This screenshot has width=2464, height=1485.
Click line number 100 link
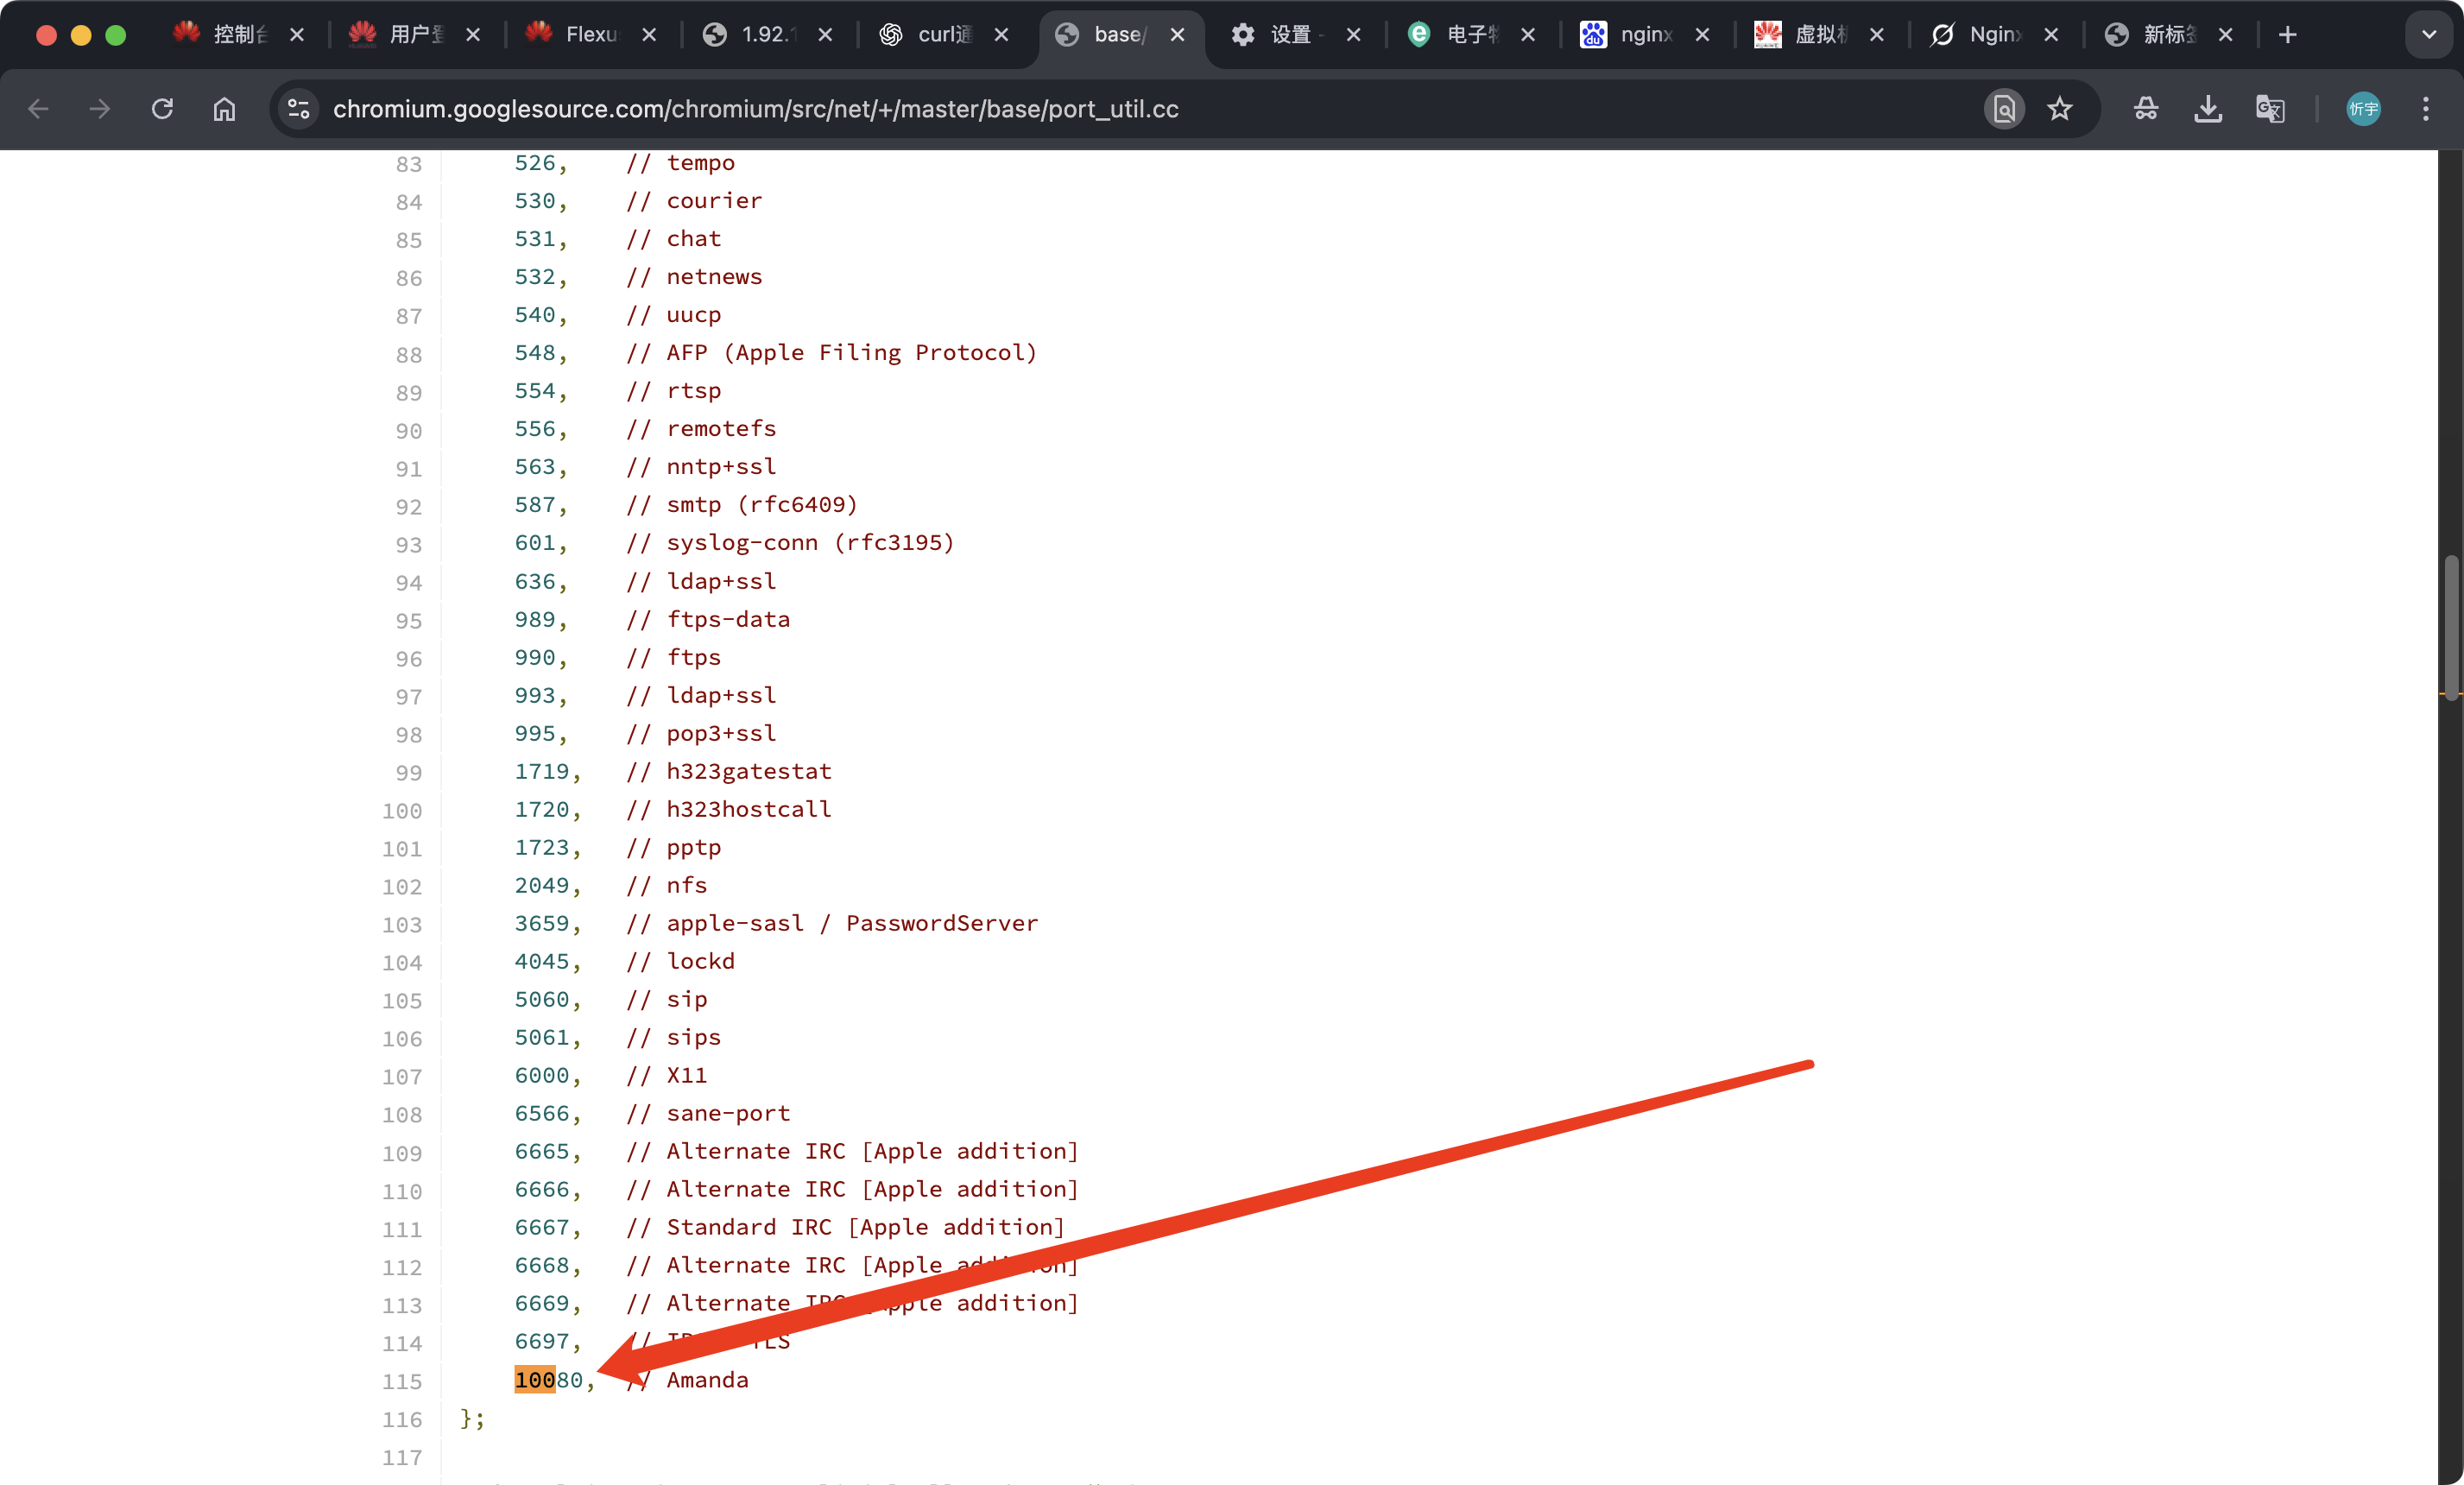pos(402,811)
